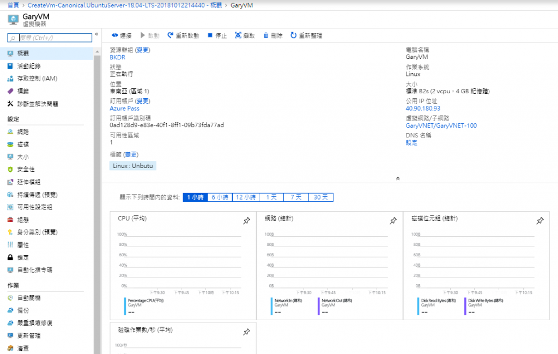The image size is (558, 354).
Task: Open 診斷並解決問題 in the sidebar
Action: (46, 104)
